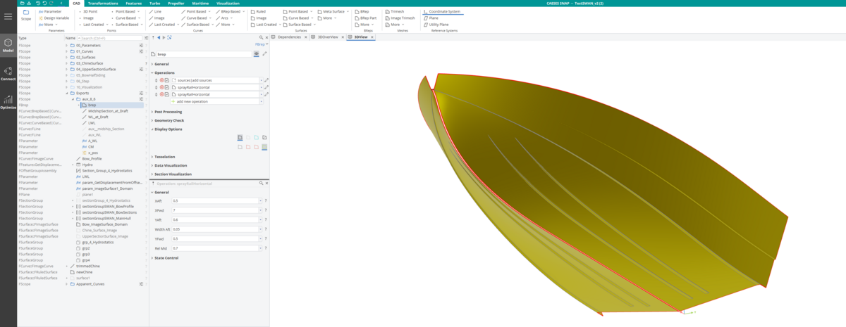Image resolution: width=846 pixels, height=327 pixels.
Task: Remove the sources|add sources operation
Action: [x=161, y=80]
